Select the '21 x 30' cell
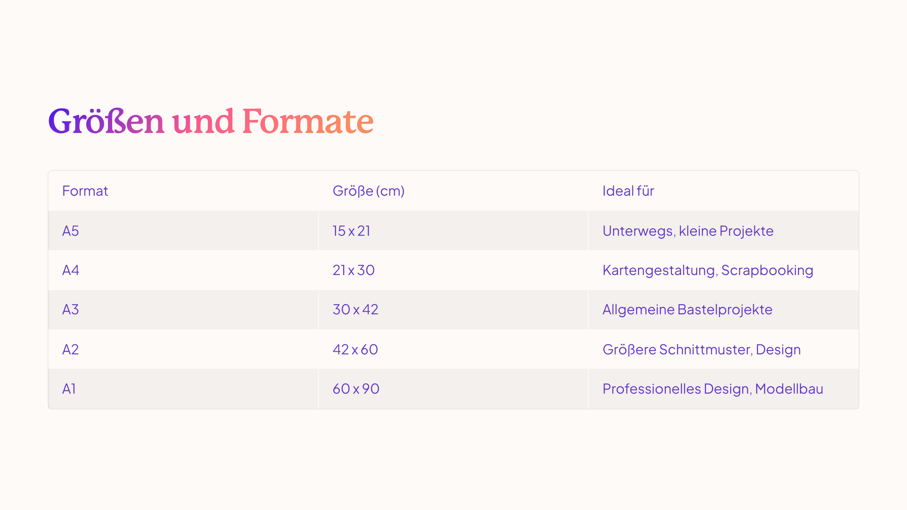 pyautogui.click(x=353, y=270)
